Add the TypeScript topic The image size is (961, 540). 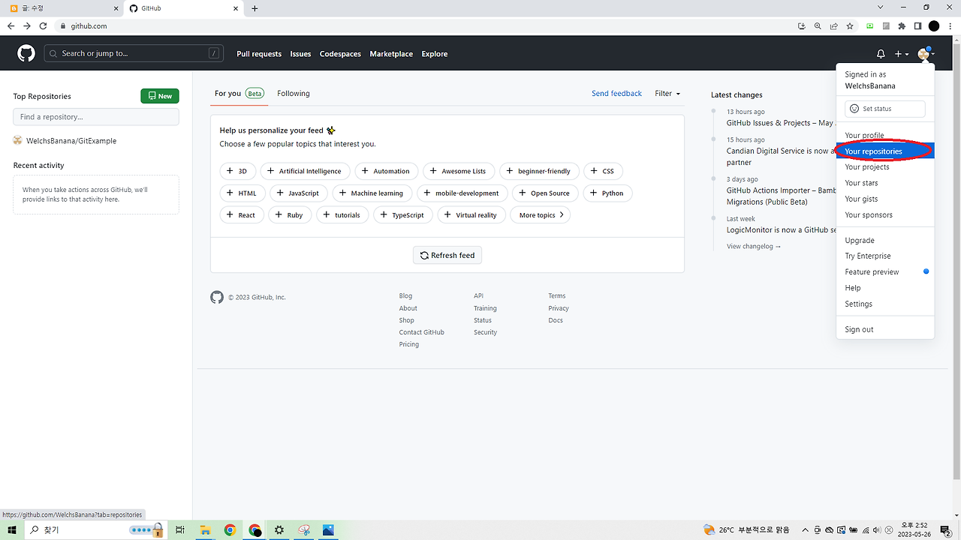[x=403, y=214]
